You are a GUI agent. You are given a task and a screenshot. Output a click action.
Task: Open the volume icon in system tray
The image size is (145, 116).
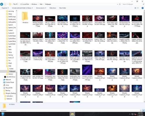[135, 114]
